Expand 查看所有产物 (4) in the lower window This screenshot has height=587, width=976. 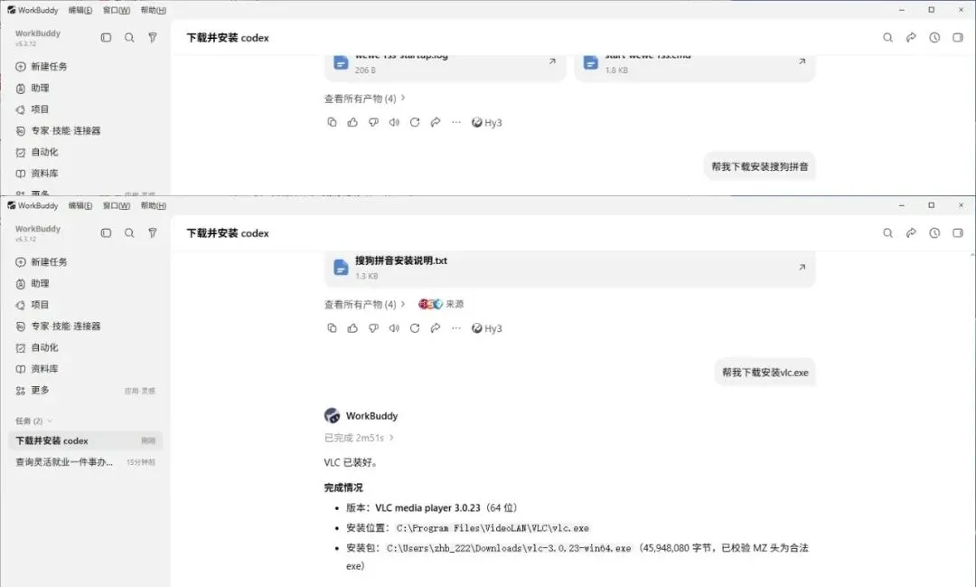365,304
